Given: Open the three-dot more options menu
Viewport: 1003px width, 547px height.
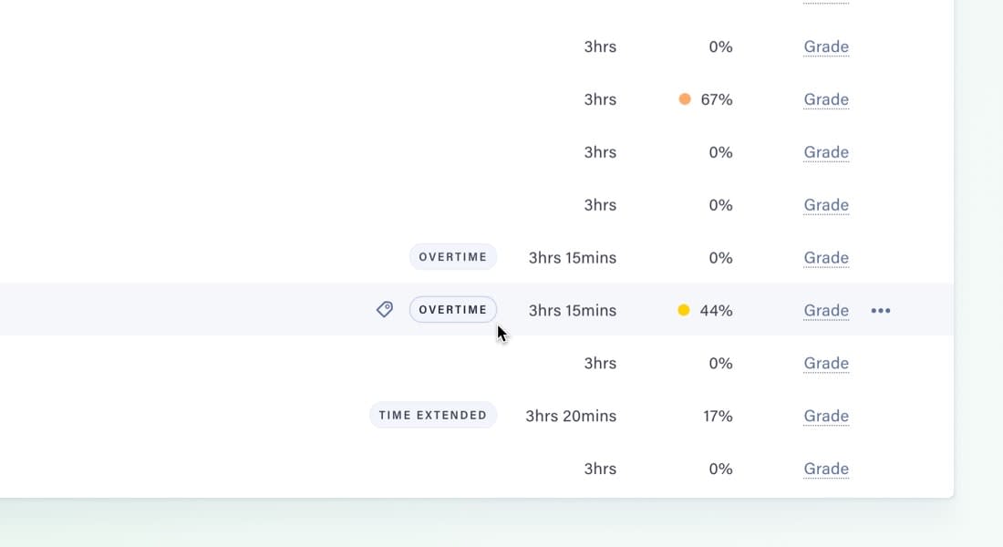Looking at the screenshot, I should coord(880,311).
